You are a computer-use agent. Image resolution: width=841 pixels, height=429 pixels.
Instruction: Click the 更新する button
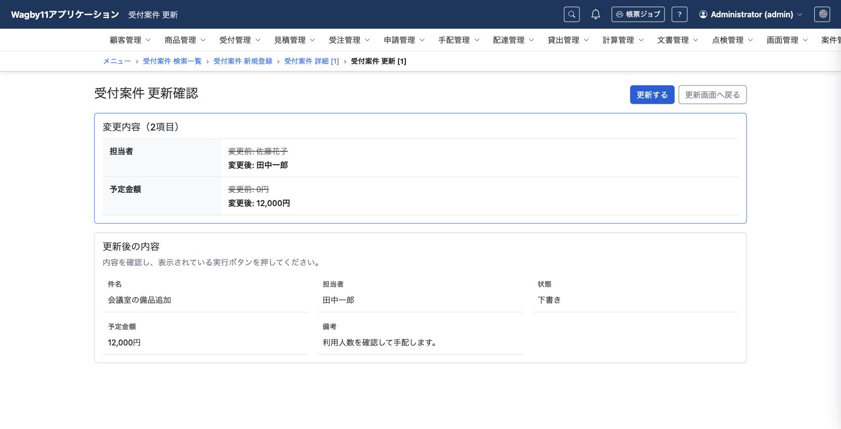[652, 95]
